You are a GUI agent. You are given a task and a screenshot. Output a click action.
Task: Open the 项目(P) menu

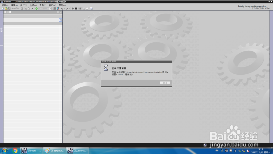5,5
